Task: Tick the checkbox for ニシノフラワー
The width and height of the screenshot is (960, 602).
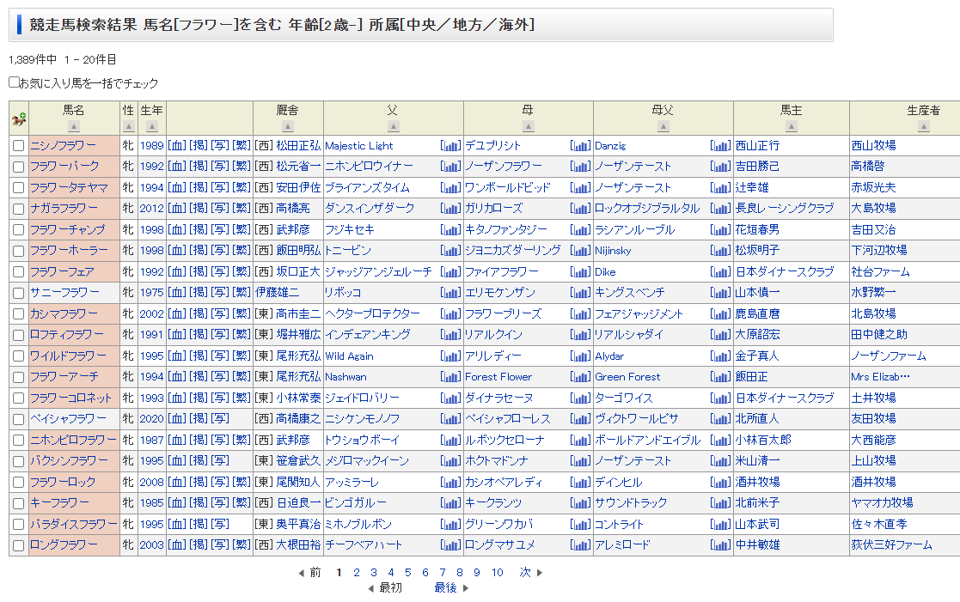Action: point(18,146)
